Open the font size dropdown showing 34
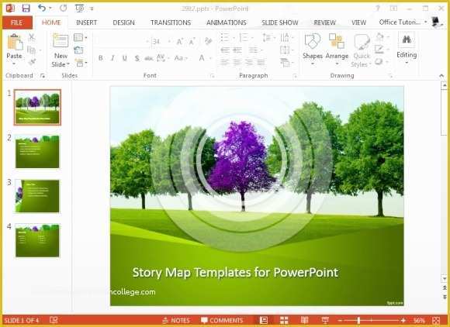The height and width of the screenshot is (327, 450). (169, 42)
